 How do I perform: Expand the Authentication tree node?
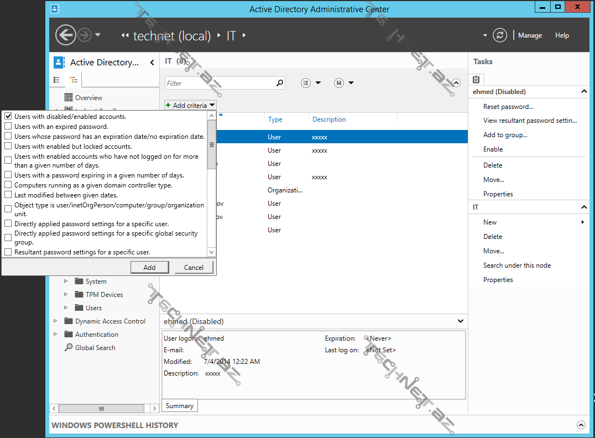point(55,334)
